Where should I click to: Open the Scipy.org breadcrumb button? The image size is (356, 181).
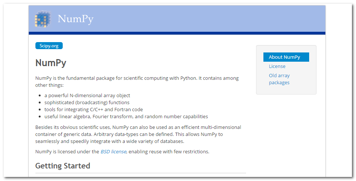click(x=49, y=46)
